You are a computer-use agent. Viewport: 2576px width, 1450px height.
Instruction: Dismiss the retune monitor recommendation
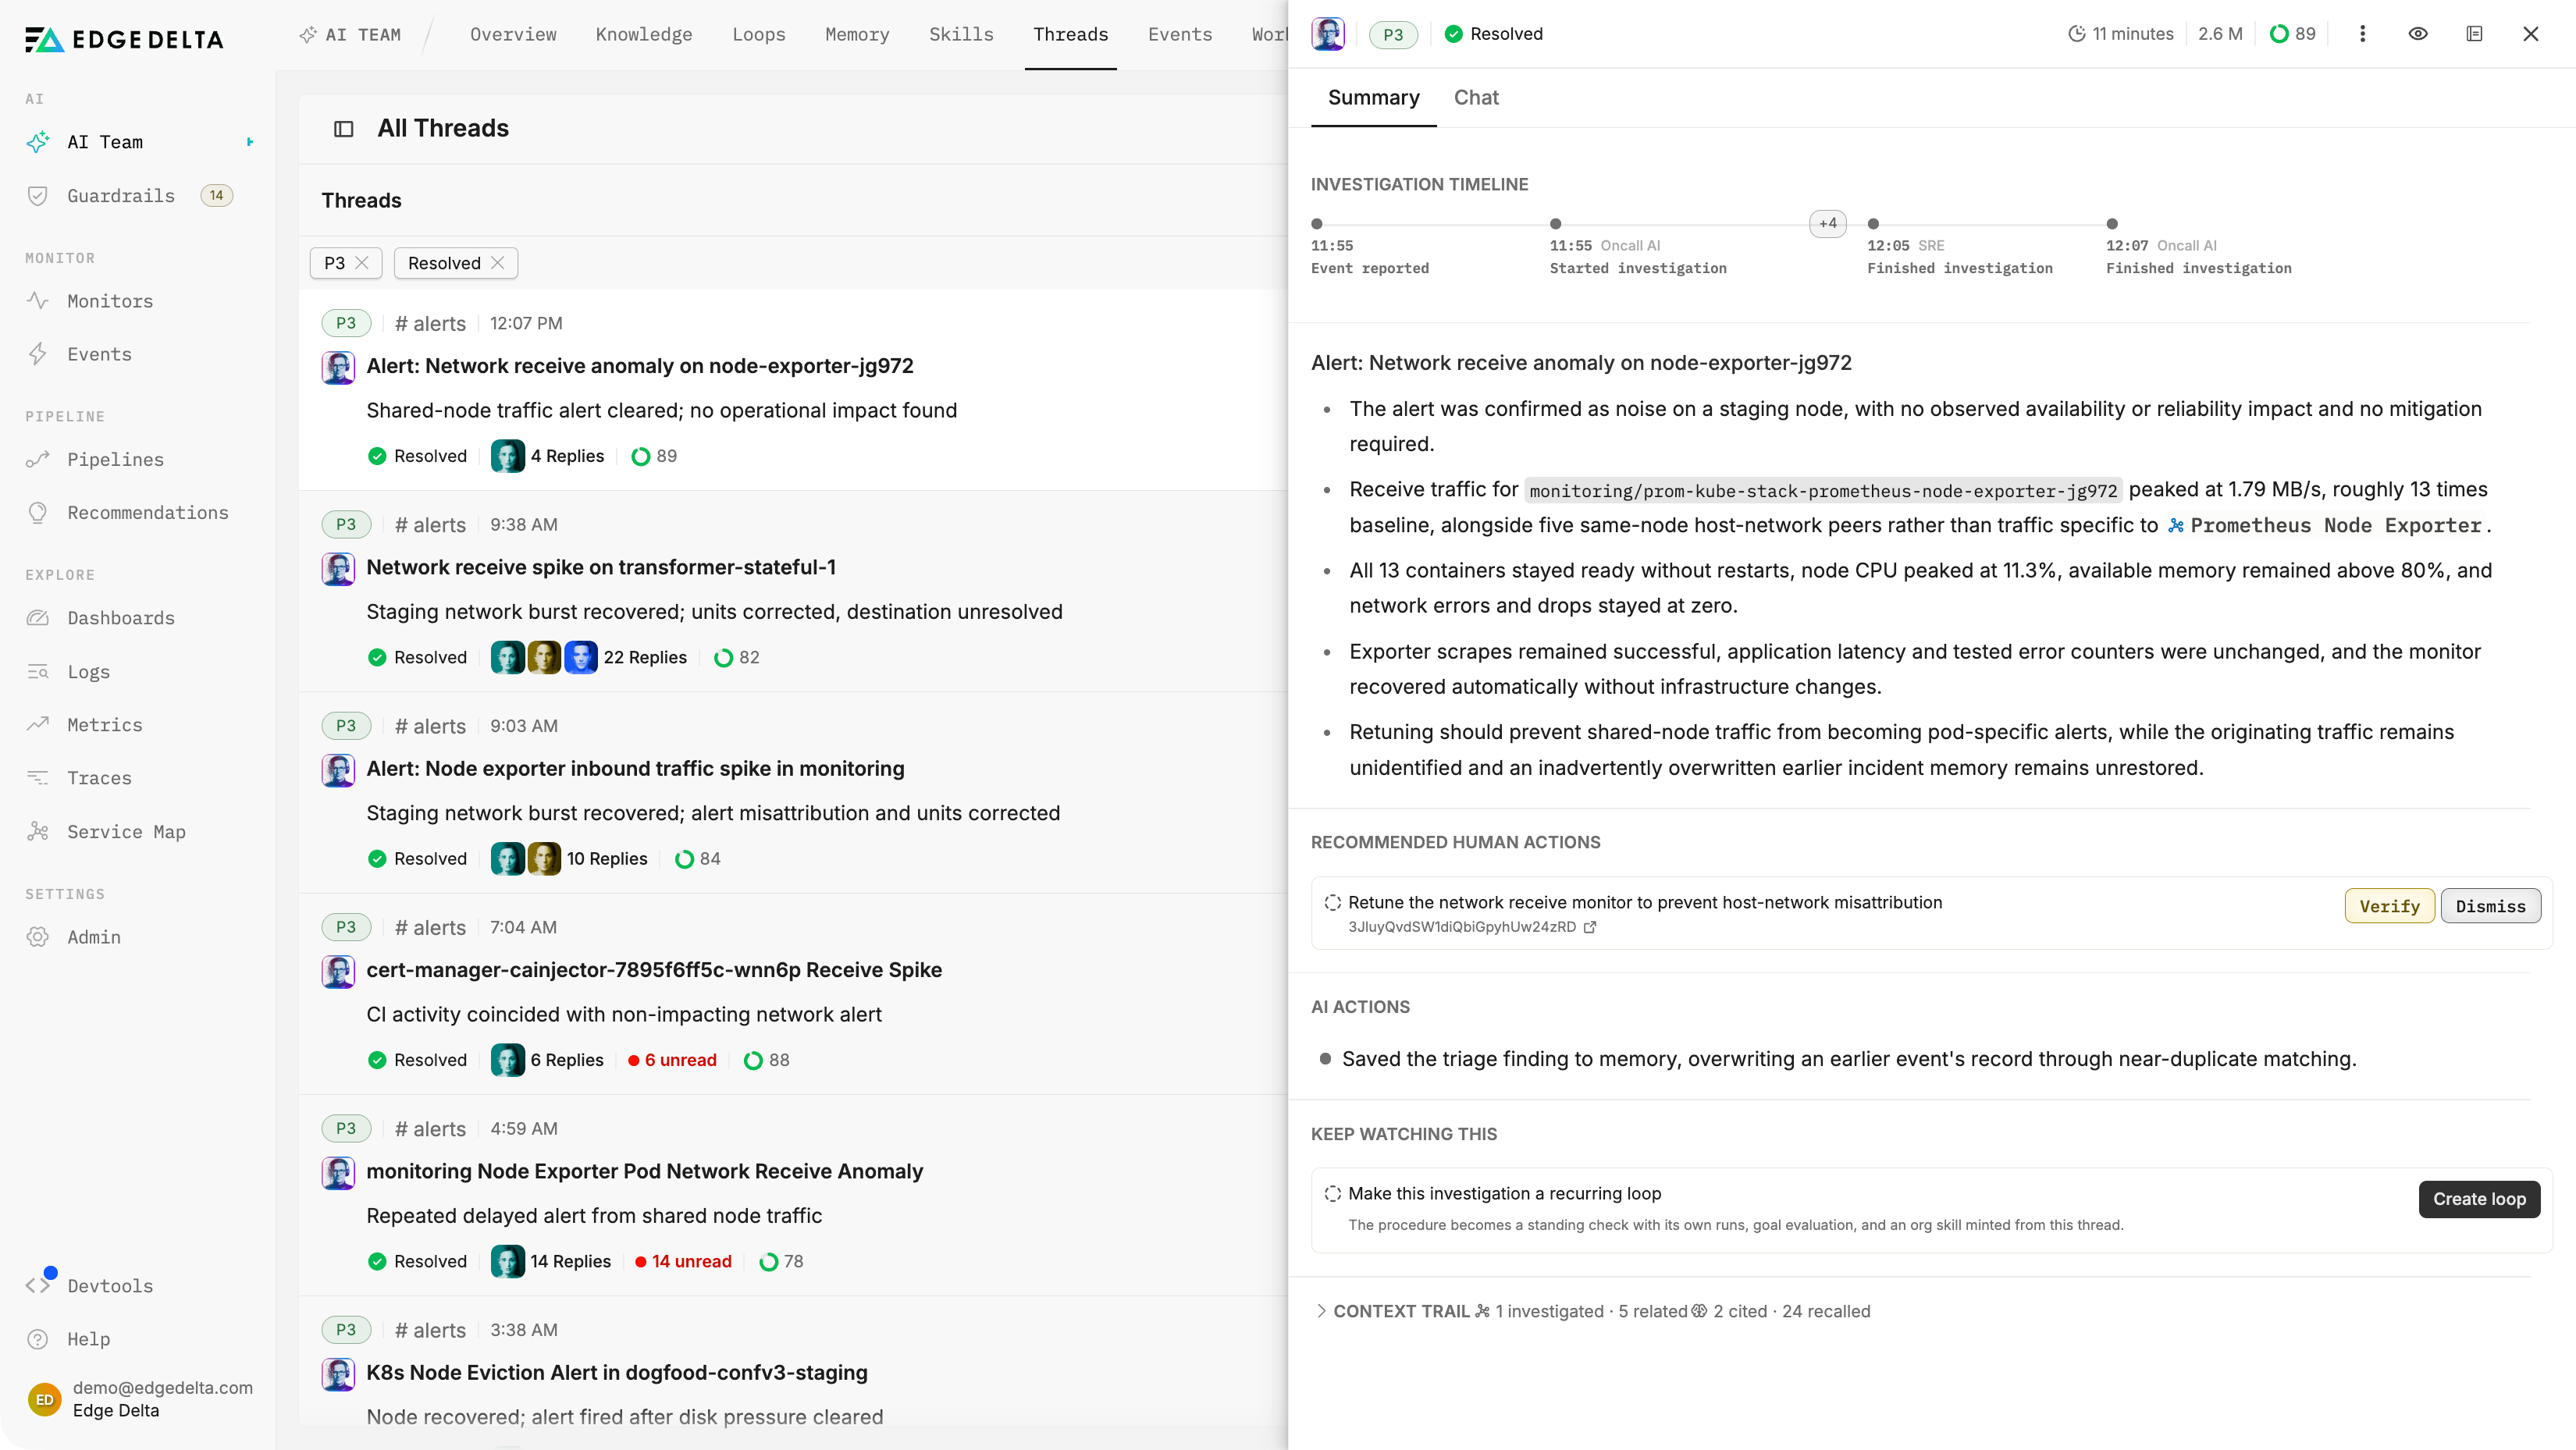(x=2490, y=905)
